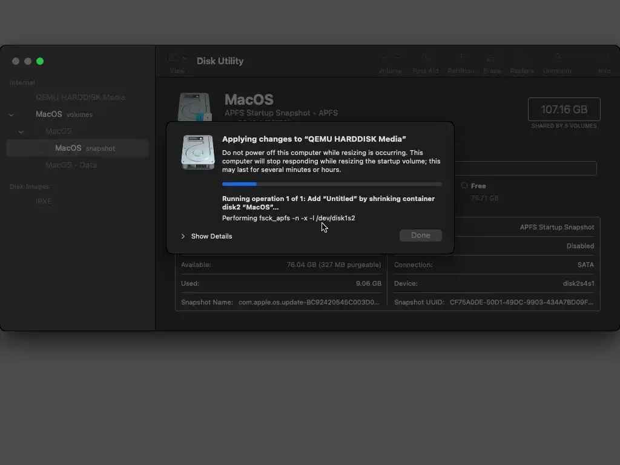Click the 107.16 GB capacity box
This screenshot has height=465, width=620.
[x=564, y=109]
